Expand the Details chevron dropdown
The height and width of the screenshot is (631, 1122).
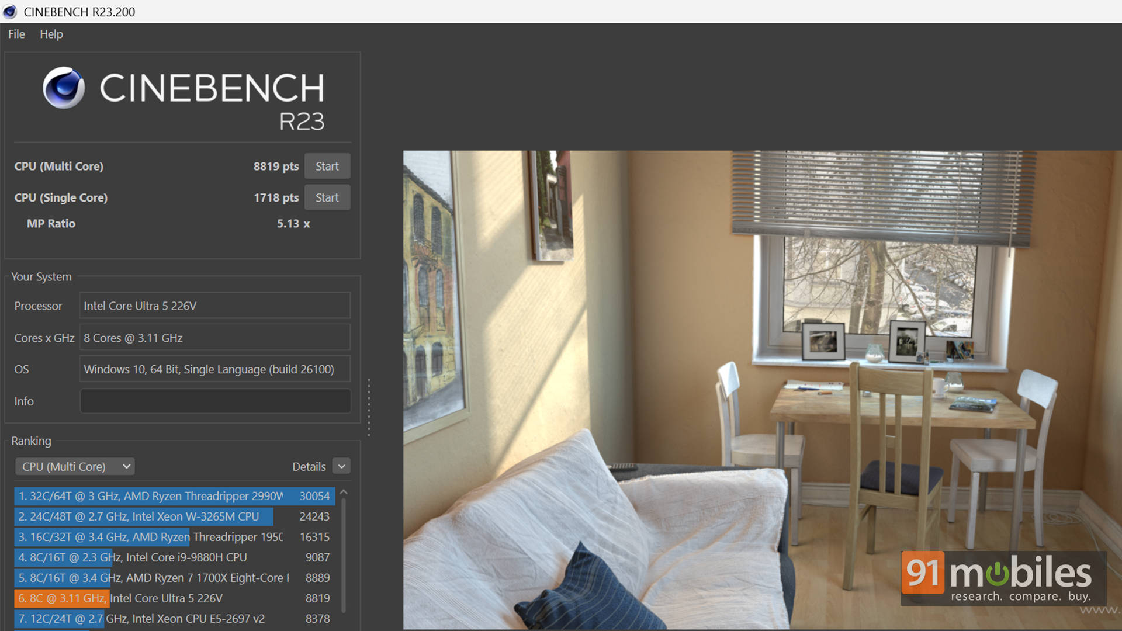(342, 466)
